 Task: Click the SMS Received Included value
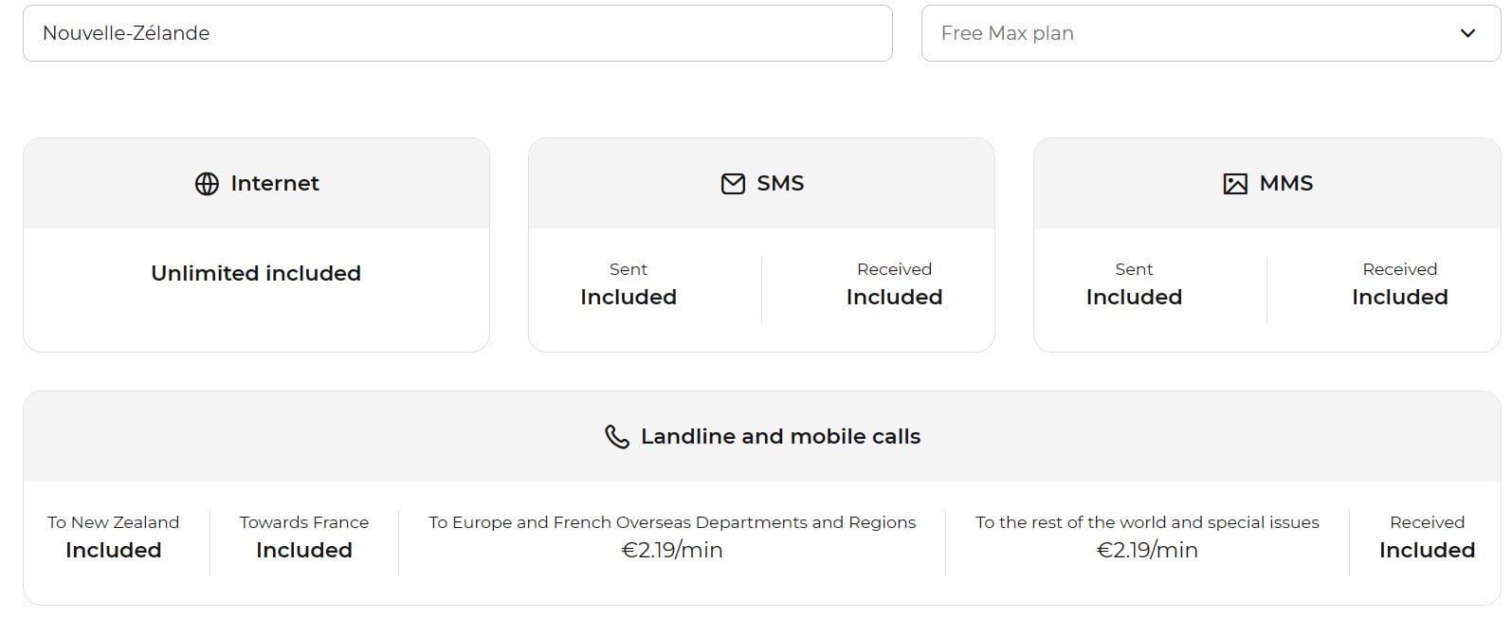[x=894, y=297]
